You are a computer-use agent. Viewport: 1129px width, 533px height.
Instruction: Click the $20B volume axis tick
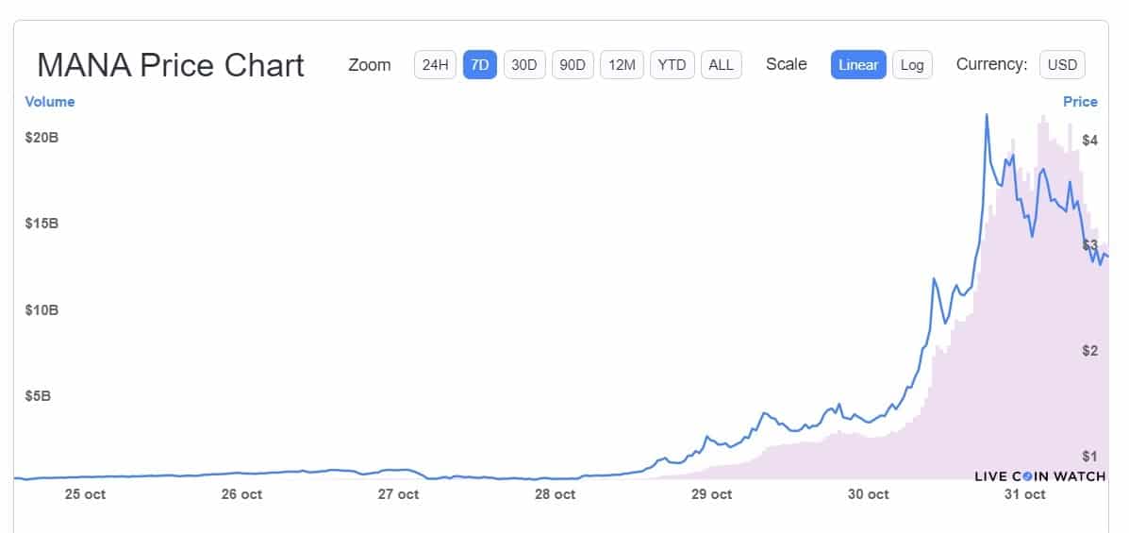[x=42, y=137]
